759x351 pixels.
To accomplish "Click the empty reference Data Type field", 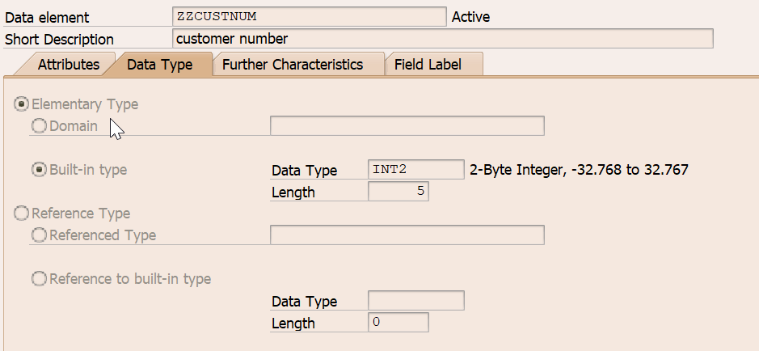I will 415,301.
